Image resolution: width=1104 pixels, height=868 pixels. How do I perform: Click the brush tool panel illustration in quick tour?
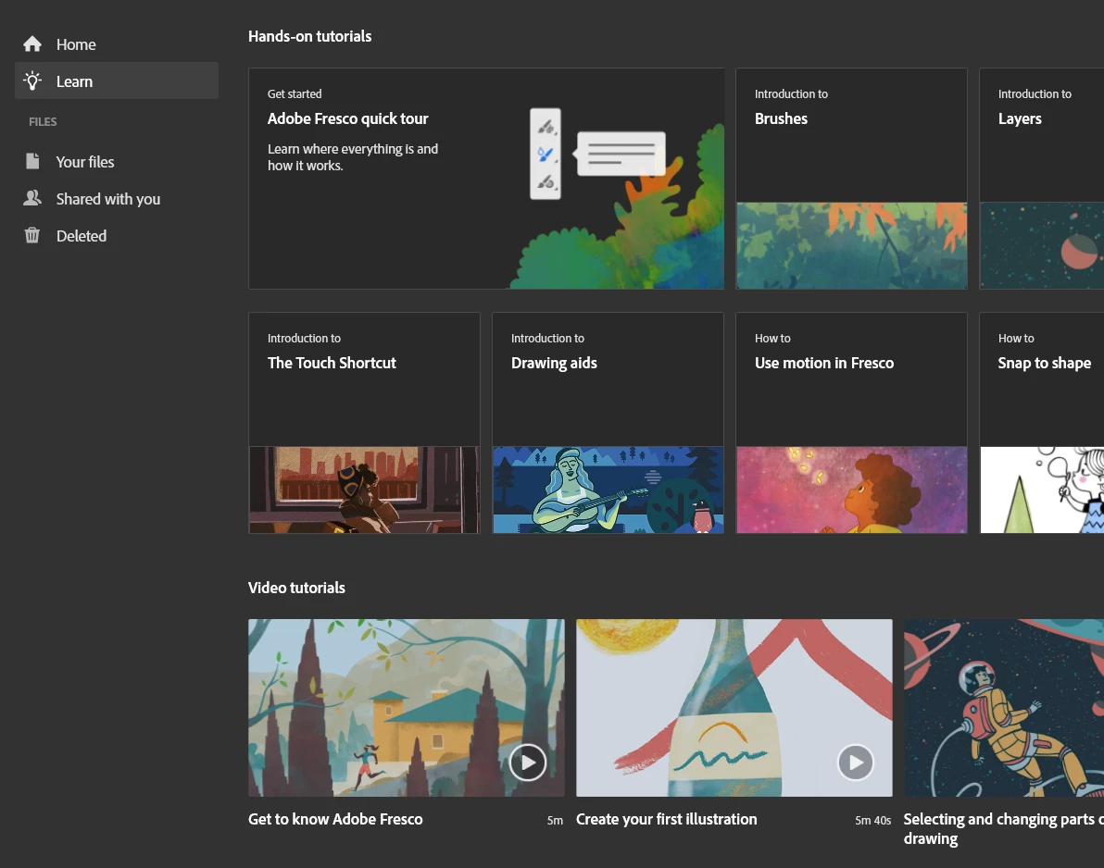tap(545, 154)
